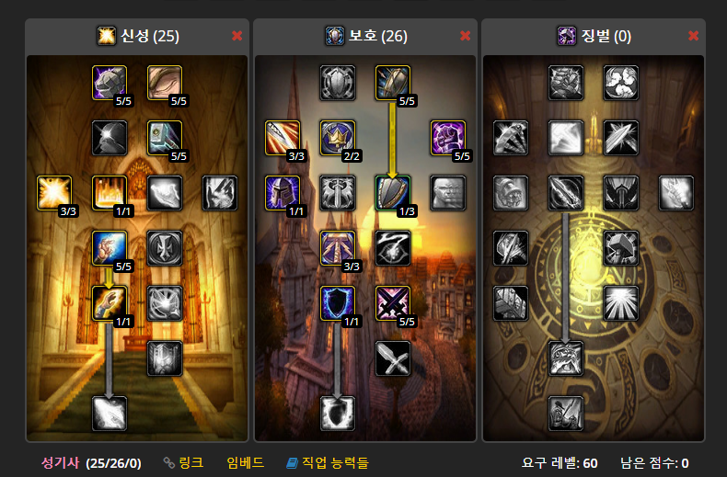
Task: Click the bottom greyed talent in Retribution tree
Action: pos(566,414)
